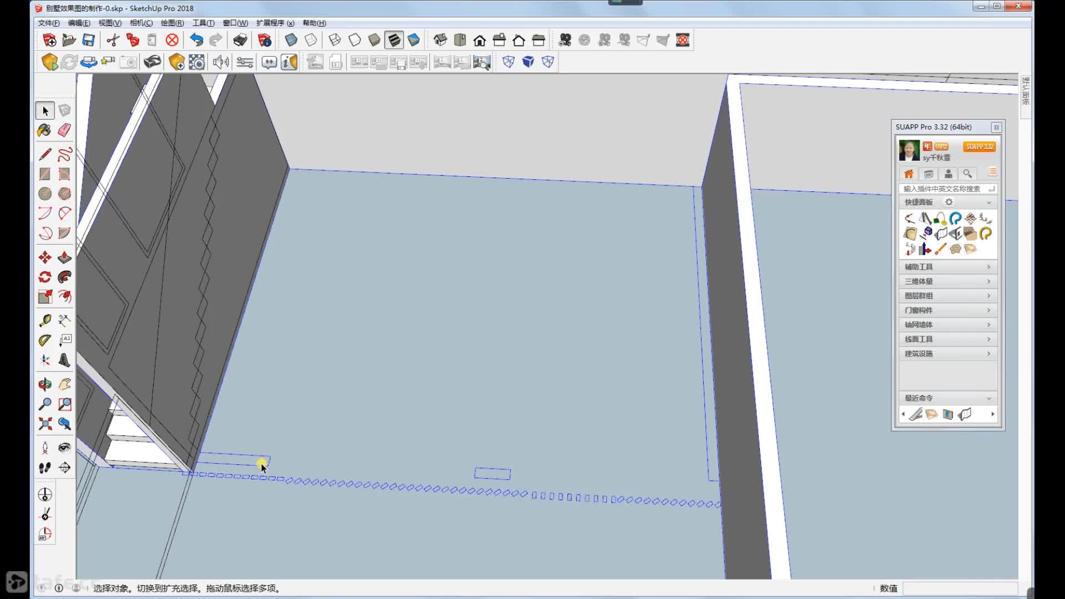Select the Circle tool
This screenshot has height=599, width=1065.
click(45, 194)
